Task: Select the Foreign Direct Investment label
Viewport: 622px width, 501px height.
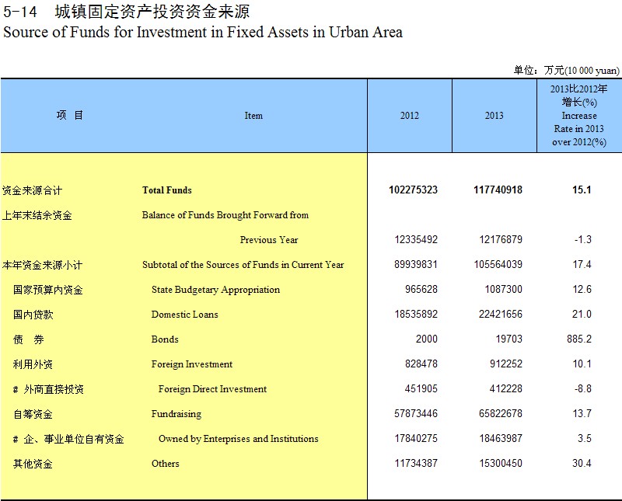Action: pyautogui.click(x=212, y=389)
